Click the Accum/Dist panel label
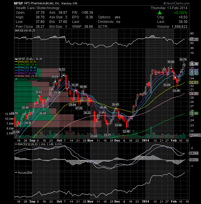Screen dimensions: 201x204 pyautogui.click(x=24, y=173)
